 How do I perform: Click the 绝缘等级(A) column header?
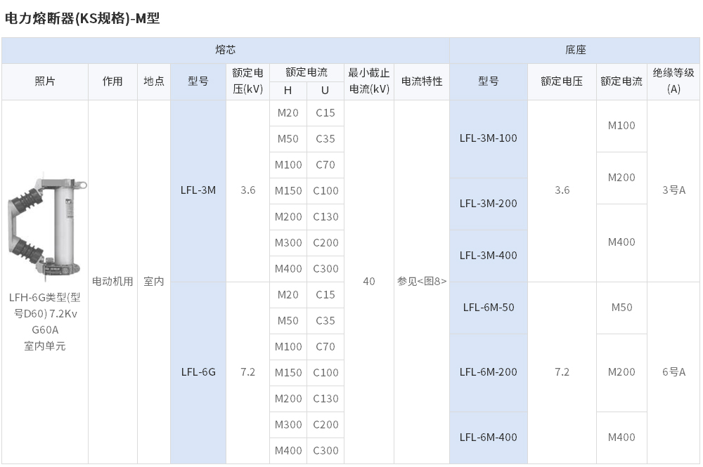pos(673,81)
